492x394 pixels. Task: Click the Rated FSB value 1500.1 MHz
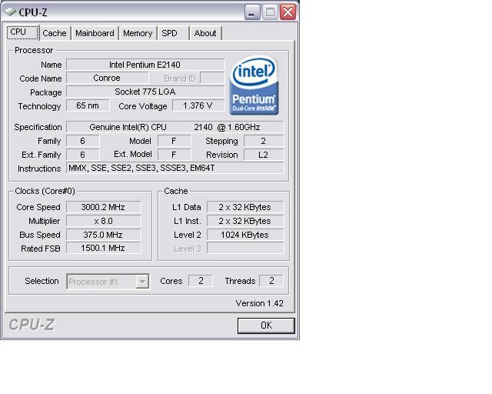(104, 249)
